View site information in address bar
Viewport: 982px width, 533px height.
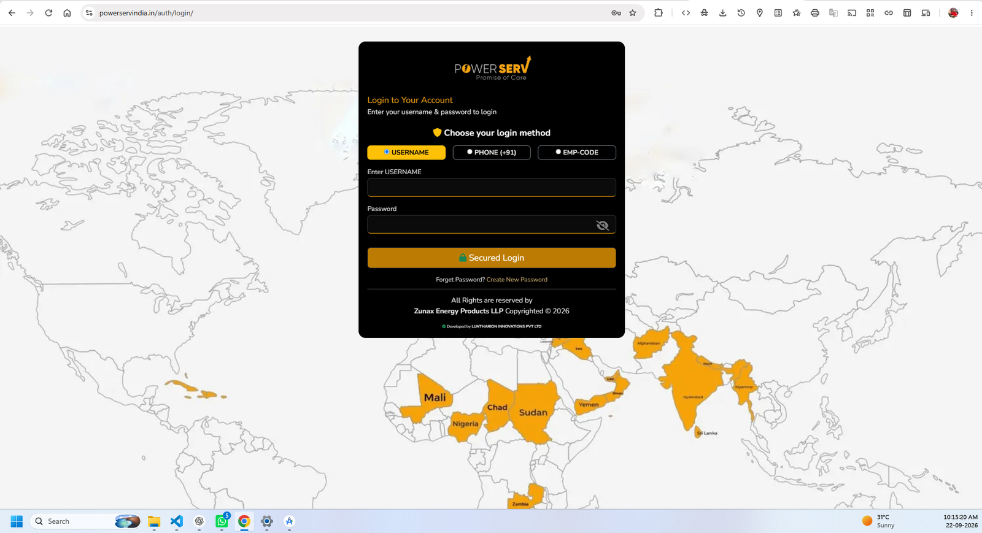point(89,13)
